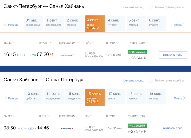This screenshot has height=138, width=191.
Task: Open 'Цены на месяц' for return route
Action: (134, 81)
